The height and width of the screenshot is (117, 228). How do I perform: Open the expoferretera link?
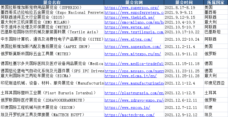[134, 12]
